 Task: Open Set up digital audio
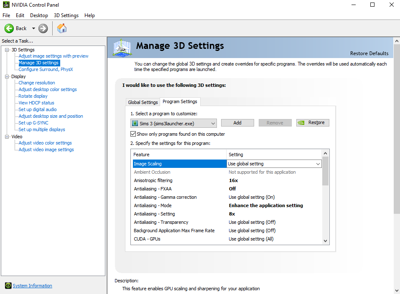[x=38, y=109]
